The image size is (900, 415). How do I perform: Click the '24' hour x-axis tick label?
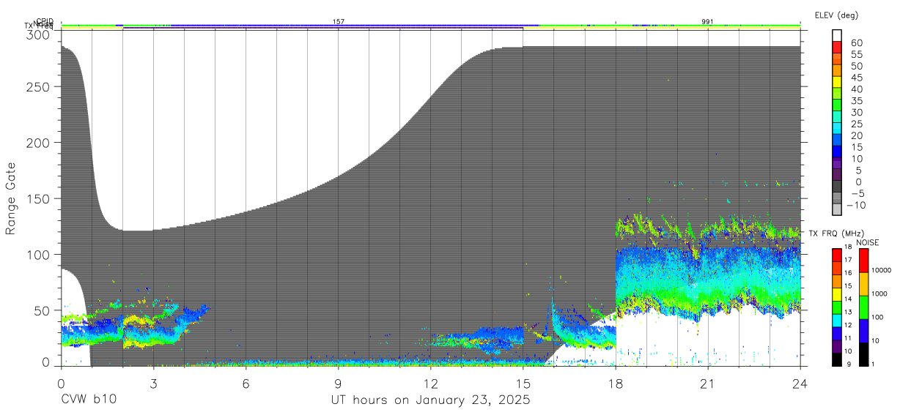800,383
